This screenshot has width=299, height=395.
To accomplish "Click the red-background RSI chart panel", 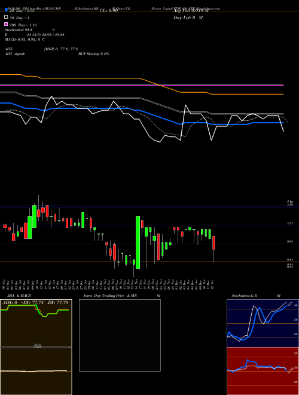I will pyautogui.click(x=263, y=371).
